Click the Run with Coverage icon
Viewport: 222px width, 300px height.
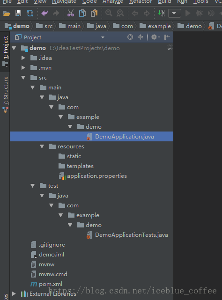[x=211, y=13]
